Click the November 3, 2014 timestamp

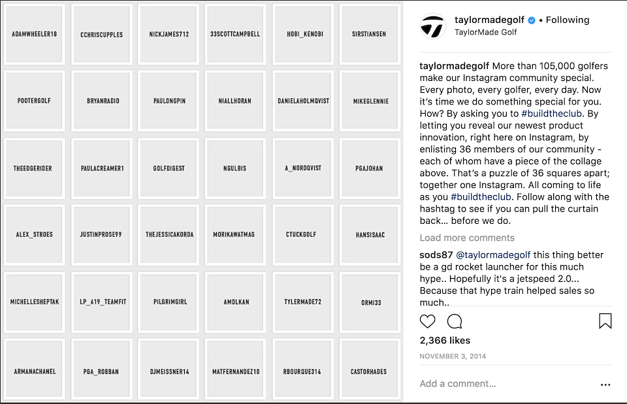[453, 356]
